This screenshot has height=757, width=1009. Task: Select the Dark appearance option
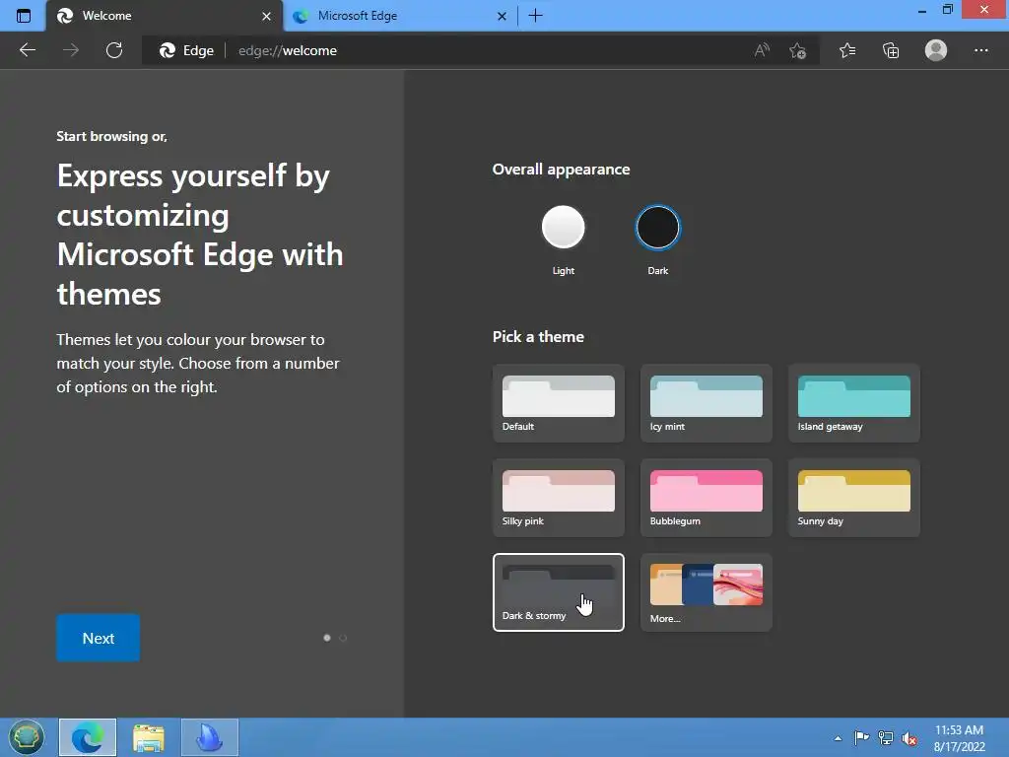[x=657, y=228]
